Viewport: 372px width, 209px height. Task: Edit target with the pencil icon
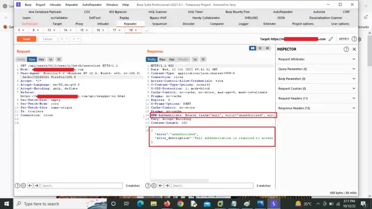331,39
